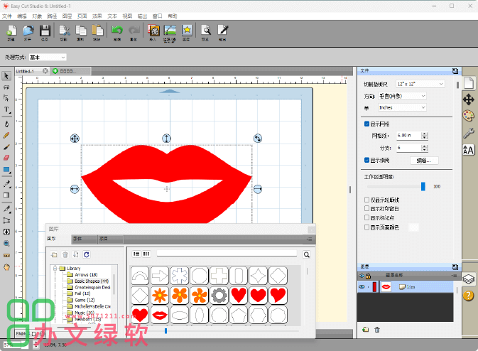Toggle visibility eye of the lips layer
The height and width of the screenshot is (351, 478).
(362, 286)
